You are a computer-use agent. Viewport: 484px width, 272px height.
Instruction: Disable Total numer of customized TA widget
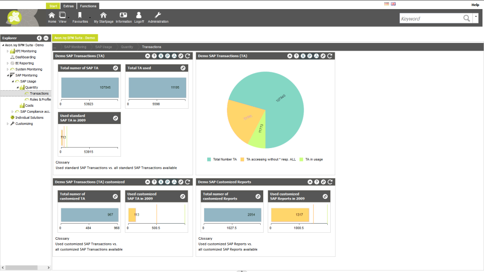point(115,196)
